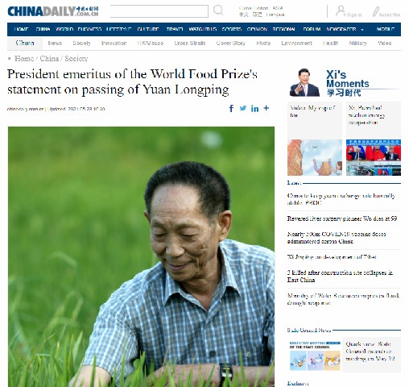Screen dimensions: 409x387
Task: Share article on Twitter
Action: click(x=243, y=108)
